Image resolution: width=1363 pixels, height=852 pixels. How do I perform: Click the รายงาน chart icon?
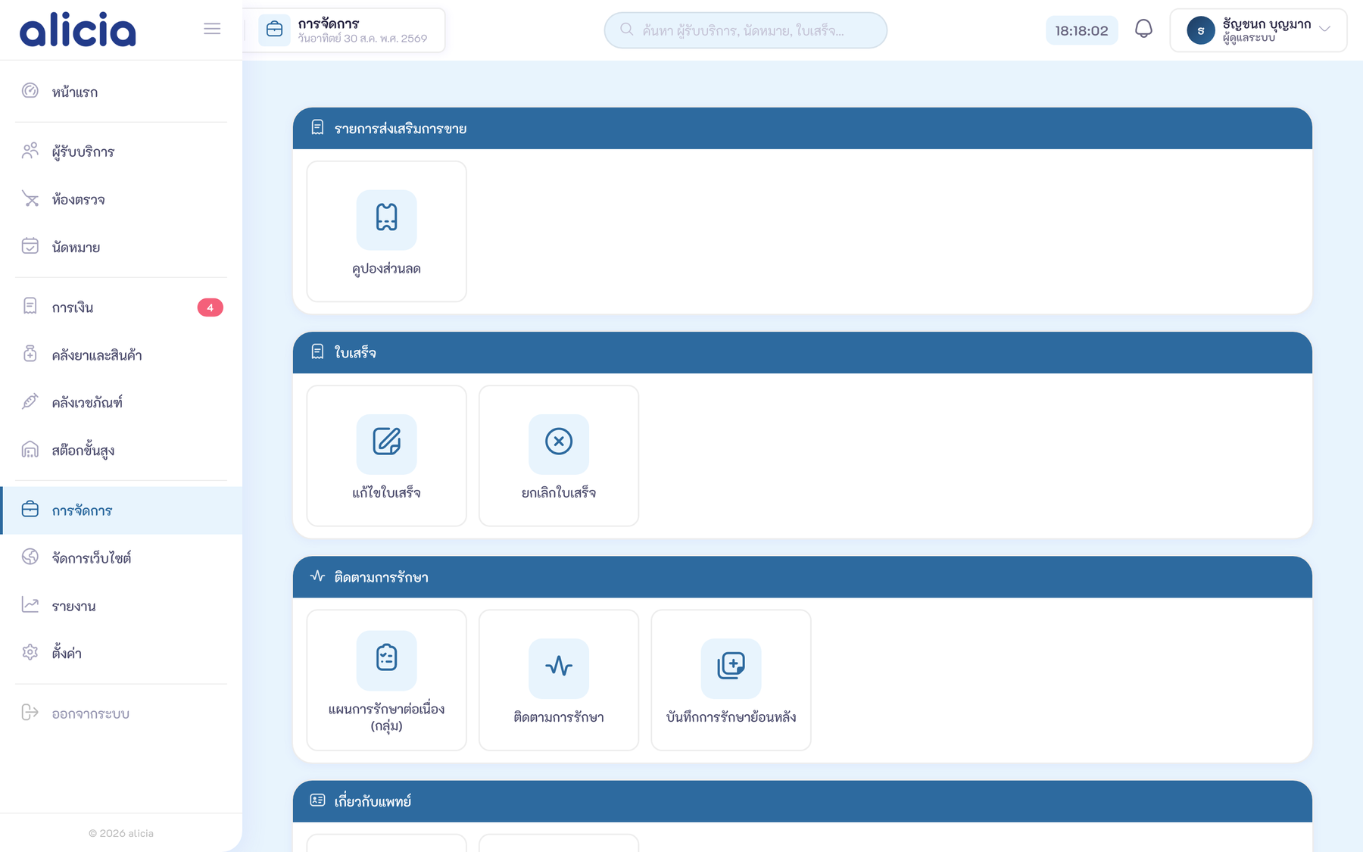(x=30, y=604)
